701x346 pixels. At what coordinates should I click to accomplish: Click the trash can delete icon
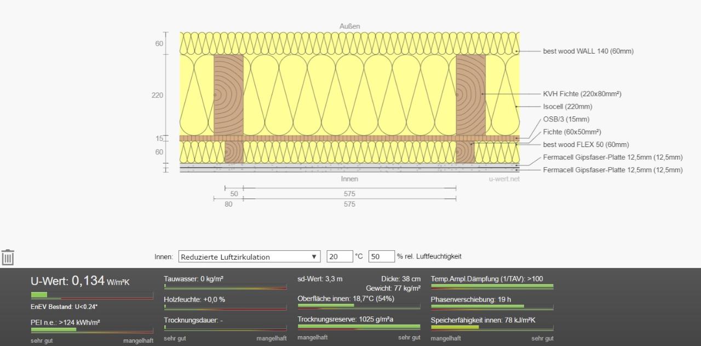pyautogui.click(x=8, y=257)
